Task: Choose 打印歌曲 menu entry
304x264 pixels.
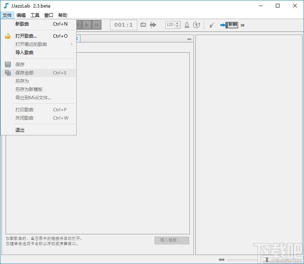Action: 38,109
